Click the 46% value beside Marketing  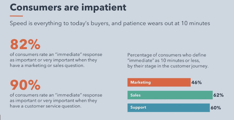pyautogui.click(x=196, y=83)
